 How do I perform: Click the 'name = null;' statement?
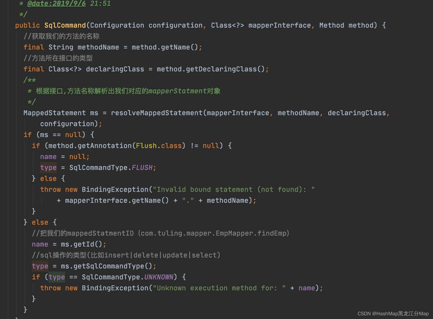coord(65,157)
